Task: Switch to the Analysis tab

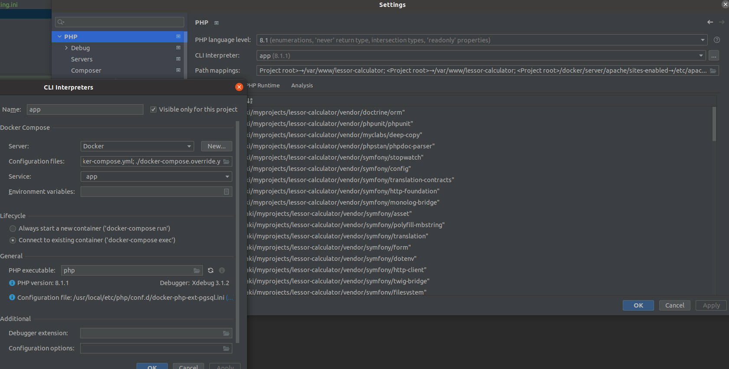Action: [x=302, y=86]
